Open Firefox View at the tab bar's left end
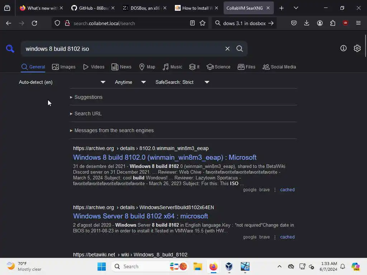Viewport: 367px width, 275px height. (x=7, y=8)
